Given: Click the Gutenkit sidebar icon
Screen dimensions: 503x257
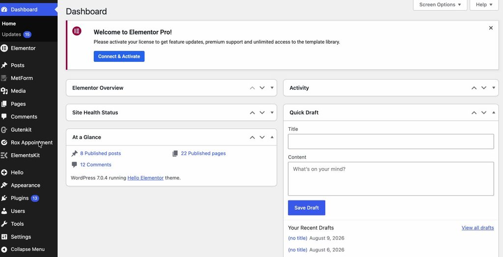Looking at the screenshot, I should pos(4,130).
